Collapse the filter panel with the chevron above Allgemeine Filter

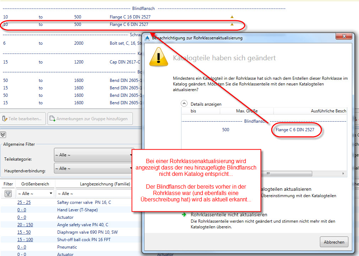[3, 135]
